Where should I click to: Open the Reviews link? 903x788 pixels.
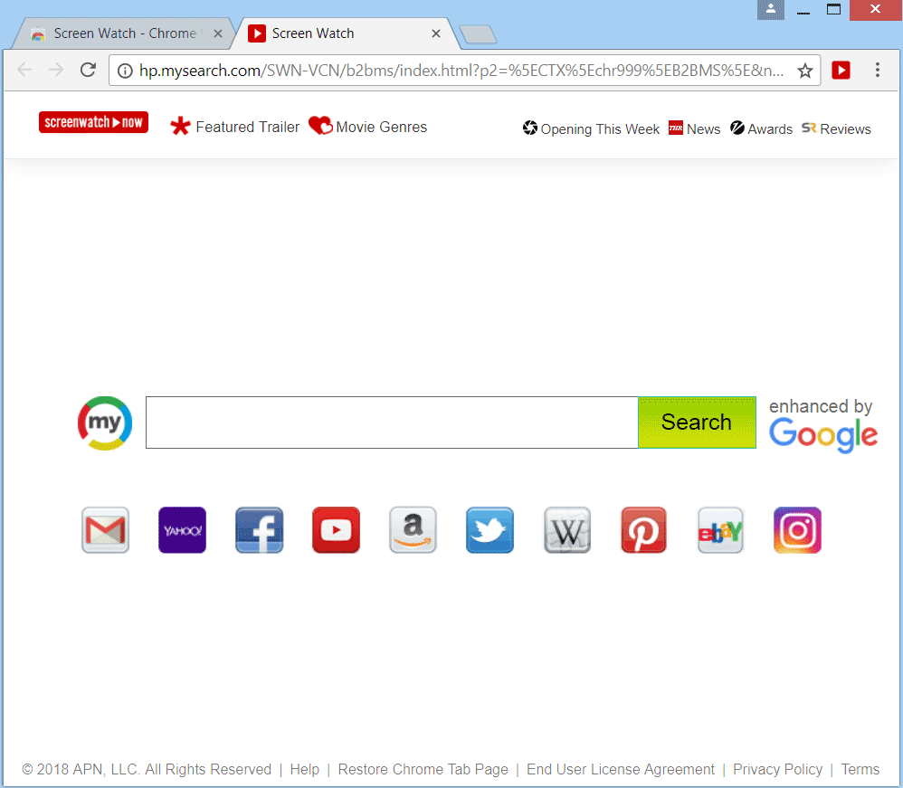836,128
